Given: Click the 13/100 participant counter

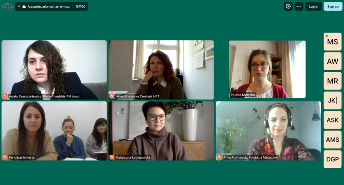Looking at the screenshot, I should tap(80, 7).
